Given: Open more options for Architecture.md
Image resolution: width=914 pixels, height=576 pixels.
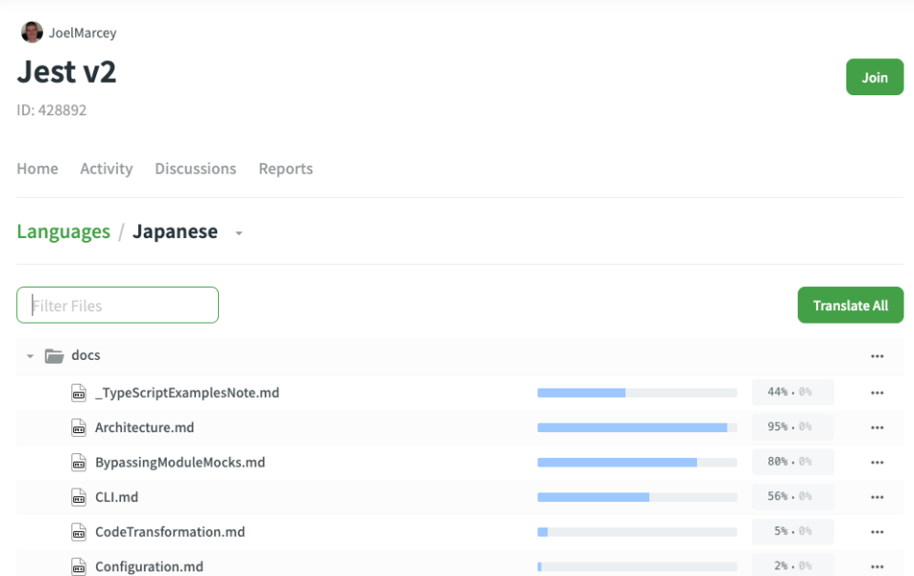Looking at the screenshot, I should coord(877,427).
